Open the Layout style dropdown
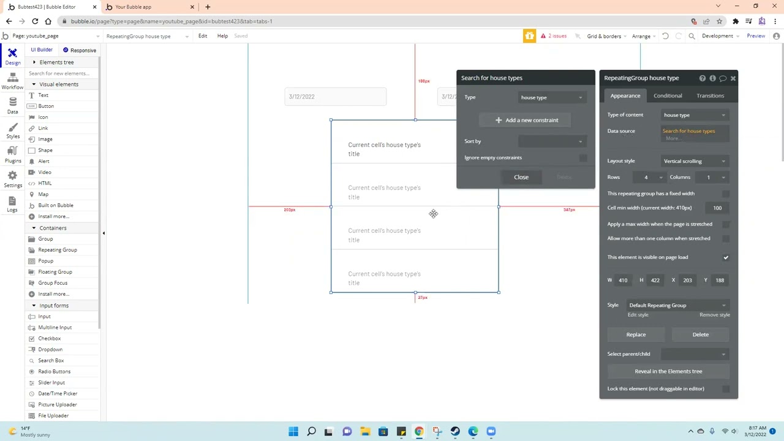The height and width of the screenshot is (441, 784). click(x=695, y=161)
